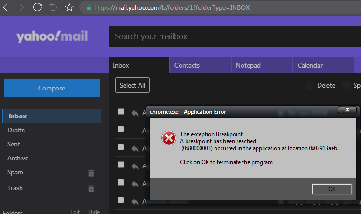The image size is (361, 214).
Task: Open the Drafts folder
Action: (x=16, y=130)
